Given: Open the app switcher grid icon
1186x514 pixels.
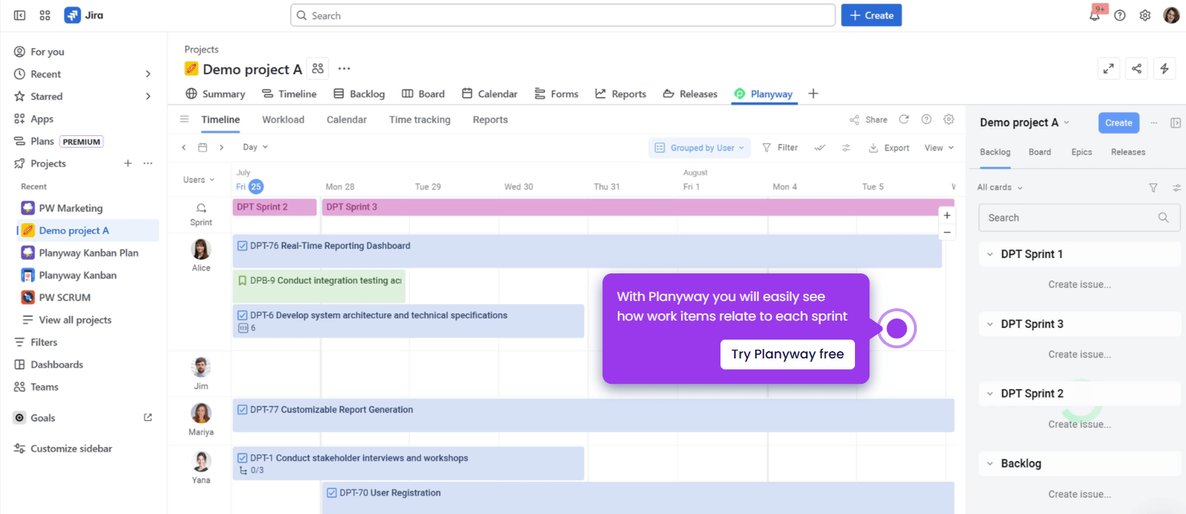Looking at the screenshot, I should tap(45, 15).
